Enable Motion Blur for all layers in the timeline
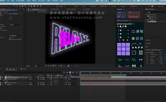The width and height of the screenshot is (166, 102). click(73, 72)
